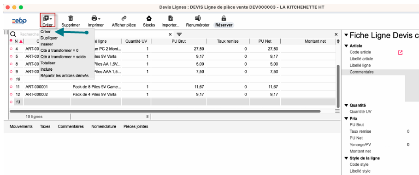
Task: Click Pack de 8 Piles 9V Came... cell
Action: [x=97, y=87]
